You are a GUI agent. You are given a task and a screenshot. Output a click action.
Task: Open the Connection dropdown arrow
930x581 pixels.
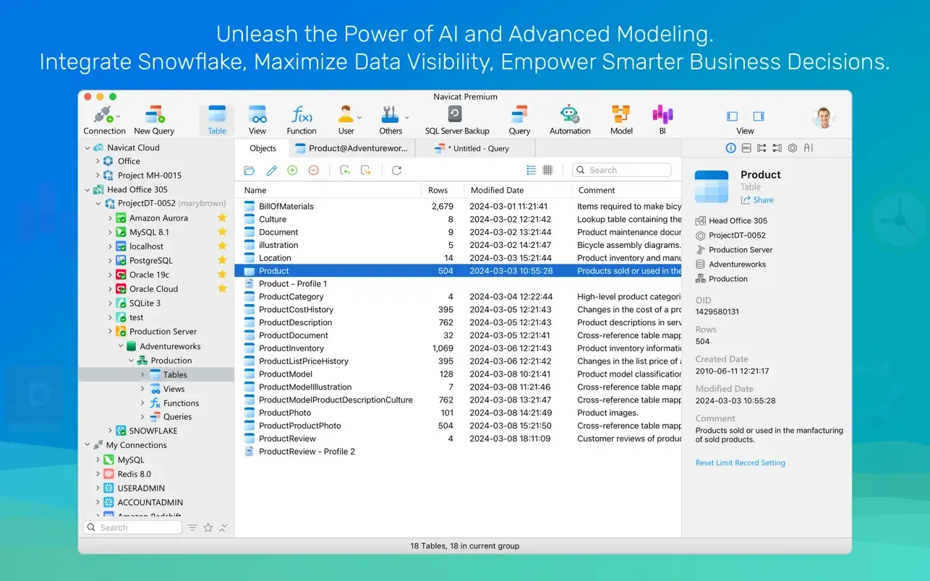pyautogui.click(x=119, y=116)
